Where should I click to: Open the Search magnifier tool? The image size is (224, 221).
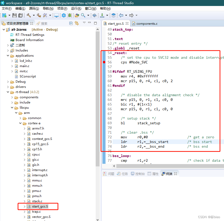click(83, 15)
